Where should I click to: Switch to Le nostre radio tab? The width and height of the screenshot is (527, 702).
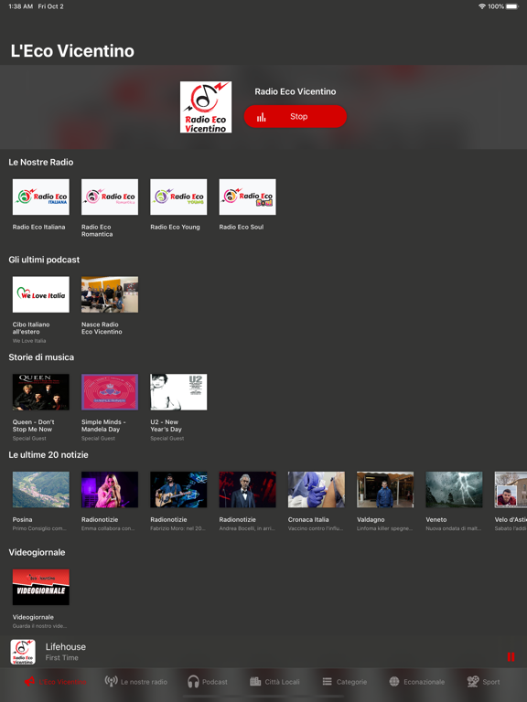click(x=135, y=682)
